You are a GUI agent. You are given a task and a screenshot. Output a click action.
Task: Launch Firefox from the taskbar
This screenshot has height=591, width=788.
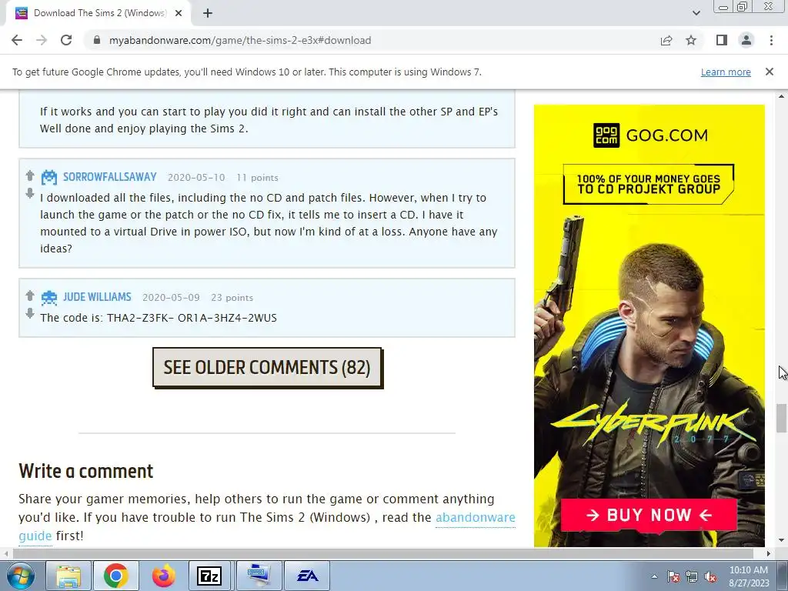click(164, 576)
